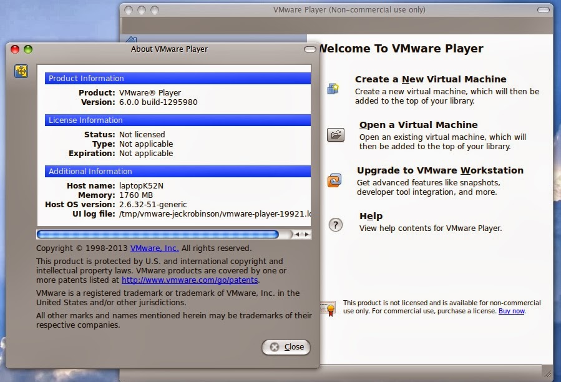
Task: Click the 'Type:' row value Not applicable
Action: (x=146, y=144)
